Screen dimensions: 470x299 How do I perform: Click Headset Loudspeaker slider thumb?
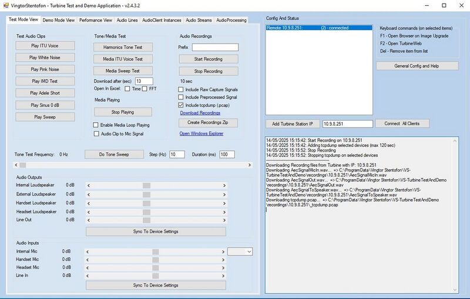click(146, 212)
